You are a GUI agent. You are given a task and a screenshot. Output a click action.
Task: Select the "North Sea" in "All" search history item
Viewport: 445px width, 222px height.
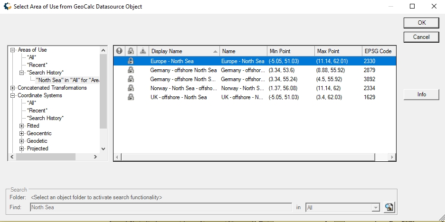67,80
